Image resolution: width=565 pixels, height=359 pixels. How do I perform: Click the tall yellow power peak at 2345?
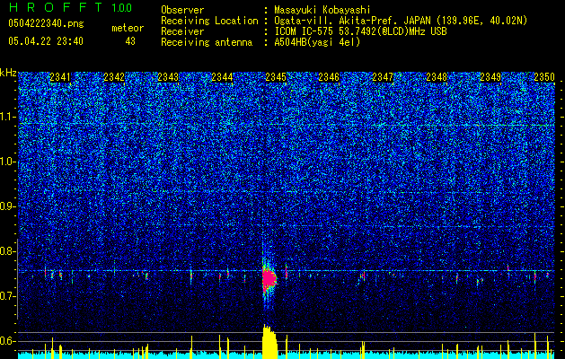click(x=269, y=342)
